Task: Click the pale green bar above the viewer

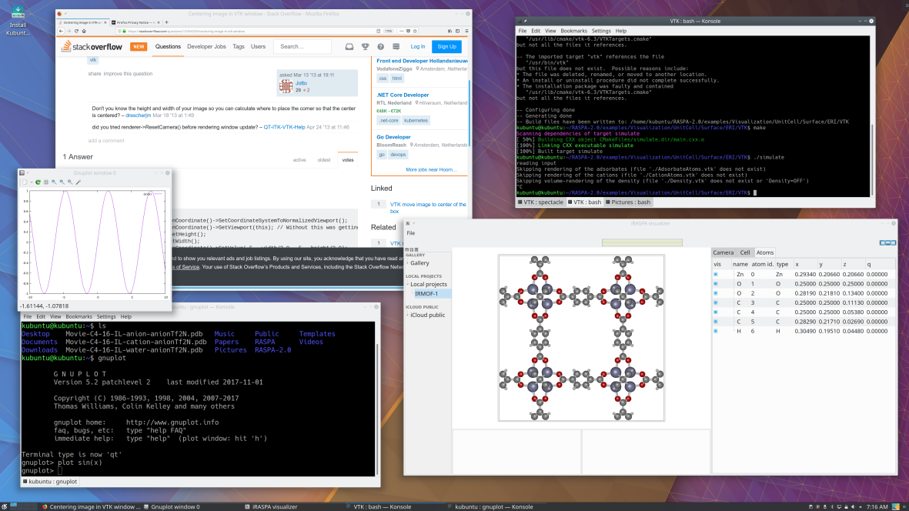Action: [x=641, y=243]
